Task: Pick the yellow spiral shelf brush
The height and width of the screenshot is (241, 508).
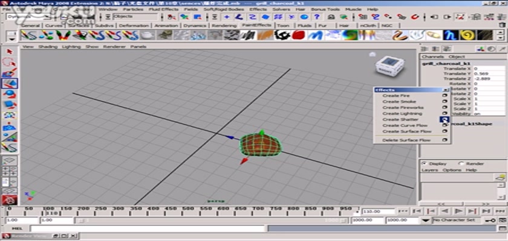Action: (467, 35)
